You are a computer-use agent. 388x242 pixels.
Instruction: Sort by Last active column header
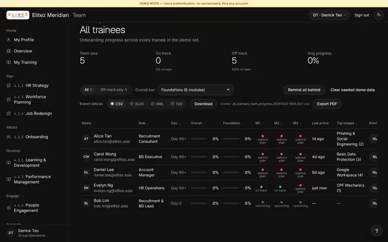pos(320,123)
